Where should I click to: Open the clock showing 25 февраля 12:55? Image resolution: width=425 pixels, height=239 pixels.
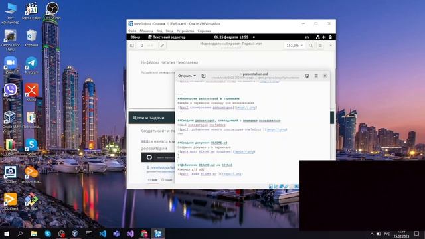coord(231,37)
